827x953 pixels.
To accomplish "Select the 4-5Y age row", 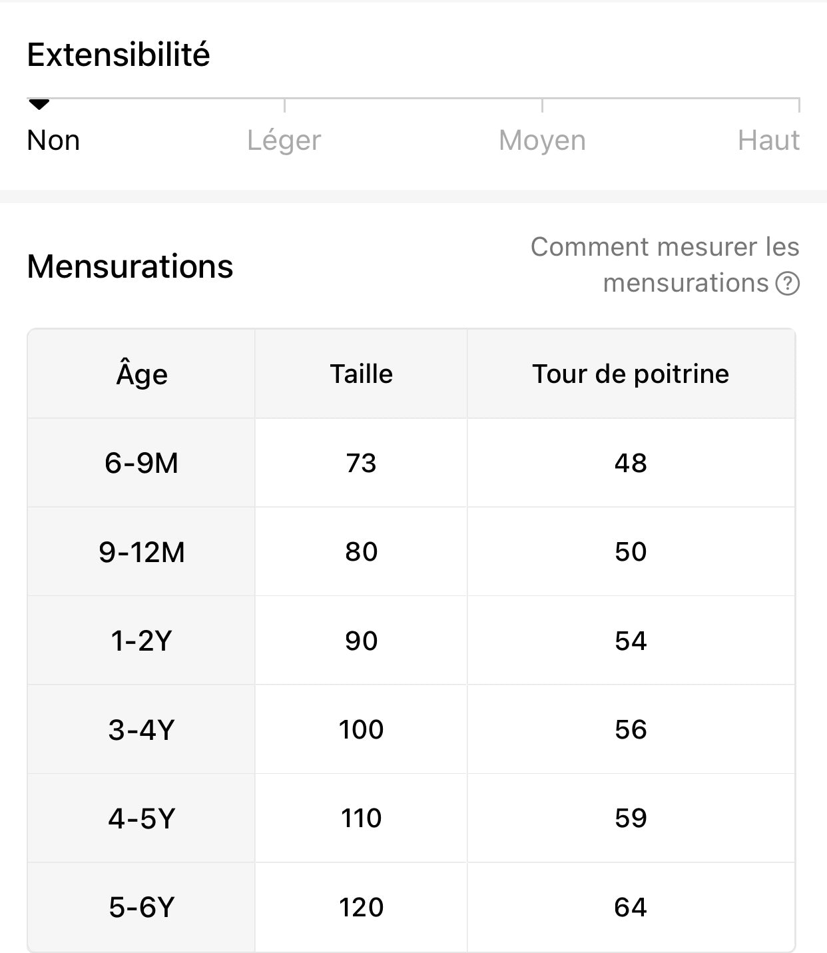I will point(141,818).
